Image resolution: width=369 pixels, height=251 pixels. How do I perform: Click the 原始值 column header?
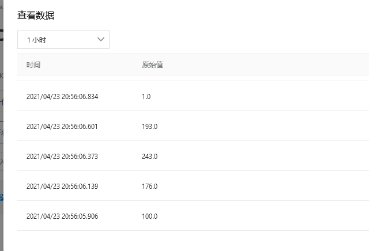point(152,65)
